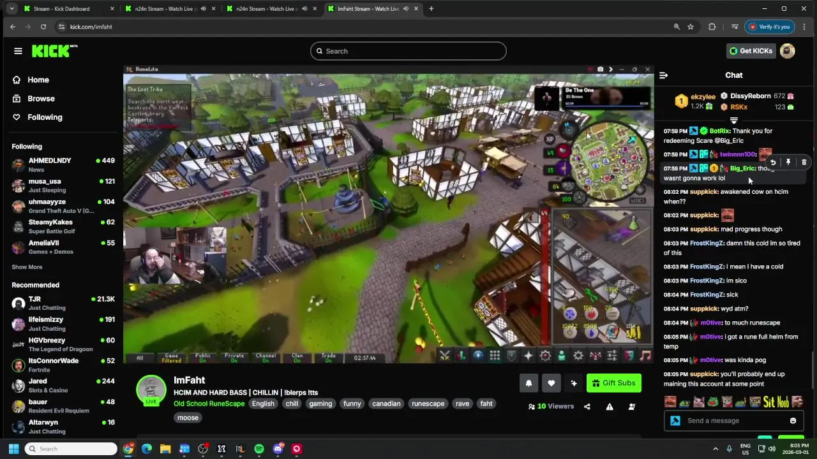
Task: Click the Kick search field
Action: (408, 51)
